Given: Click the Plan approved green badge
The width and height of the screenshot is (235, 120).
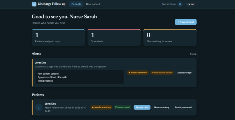Looking at the screenshot, I should point(122,107).
